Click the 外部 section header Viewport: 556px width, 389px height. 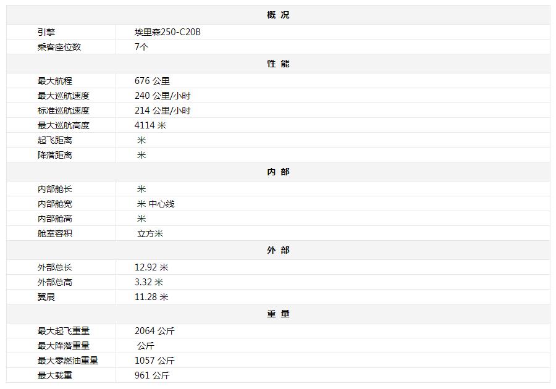pyautogui.click(x=278, y=250)
